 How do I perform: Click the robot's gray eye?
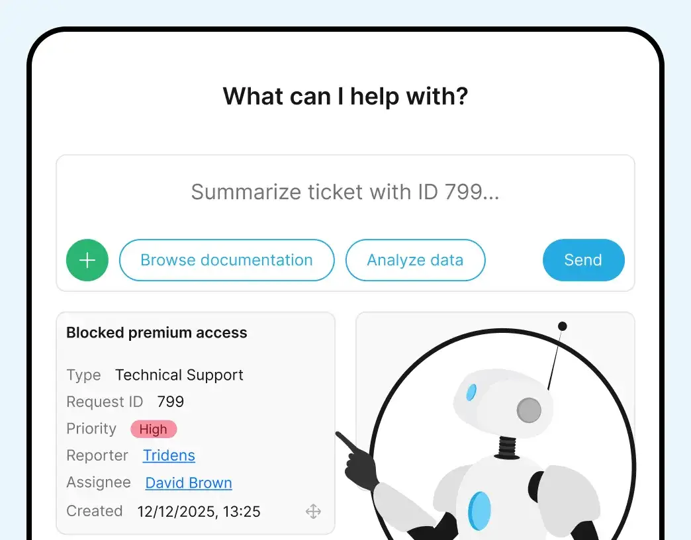coord(530,410)
